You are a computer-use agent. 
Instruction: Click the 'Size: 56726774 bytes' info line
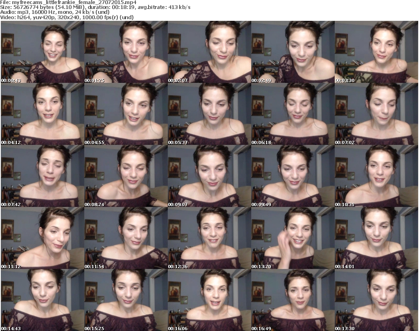pos(95,7)
